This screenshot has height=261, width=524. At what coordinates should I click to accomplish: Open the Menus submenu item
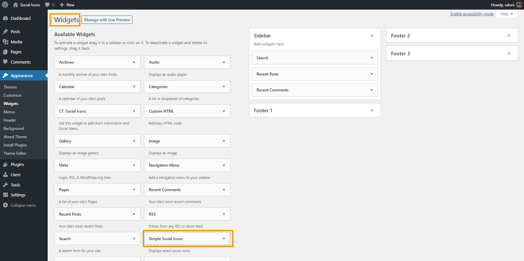9,112
